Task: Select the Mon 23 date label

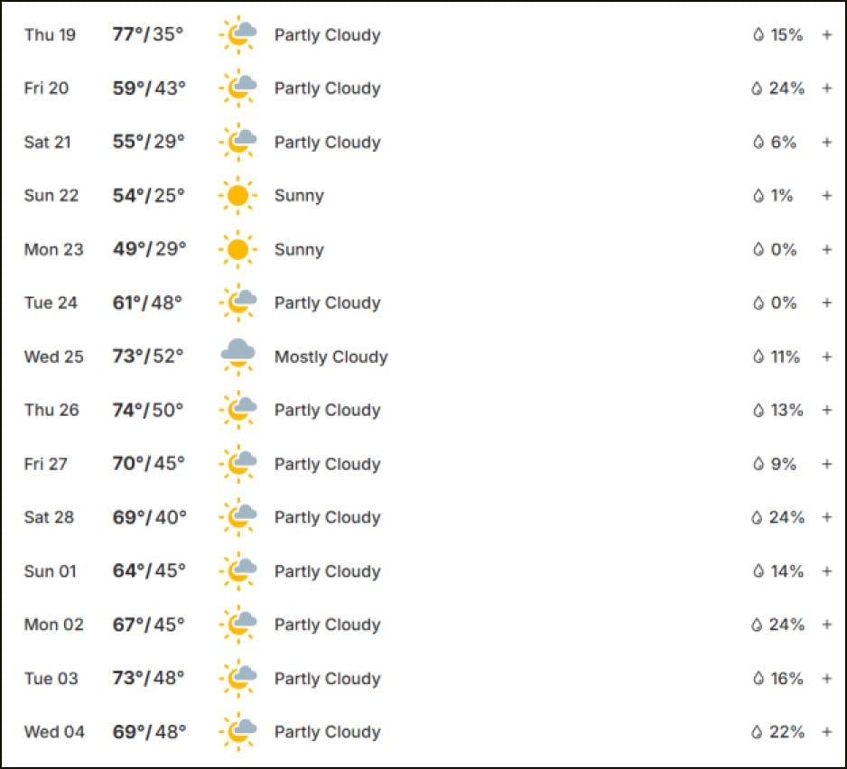Action: coord(54,249)
